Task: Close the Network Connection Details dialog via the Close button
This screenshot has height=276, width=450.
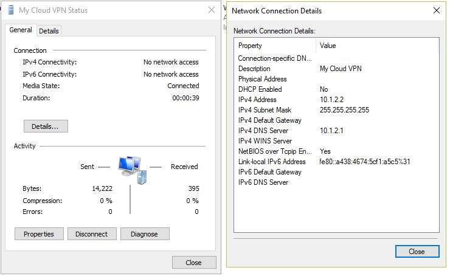Action: pos(417,252)
